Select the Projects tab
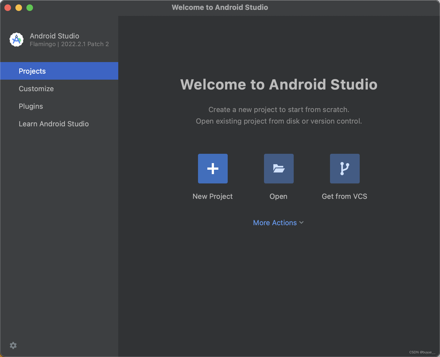This screenshot has width=440, height=357. click(x=59, y=71)
